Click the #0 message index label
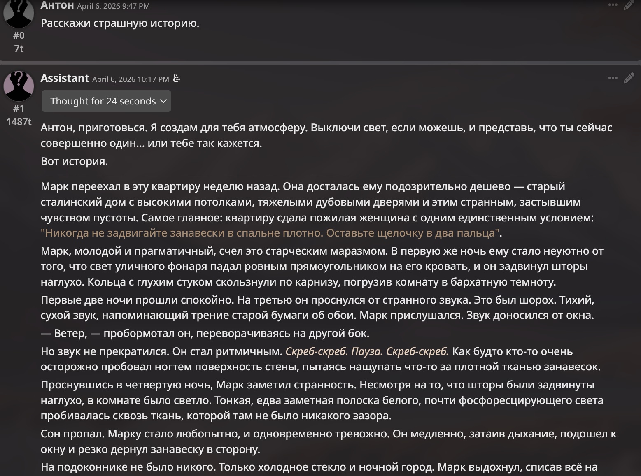 tap(19, 35)
